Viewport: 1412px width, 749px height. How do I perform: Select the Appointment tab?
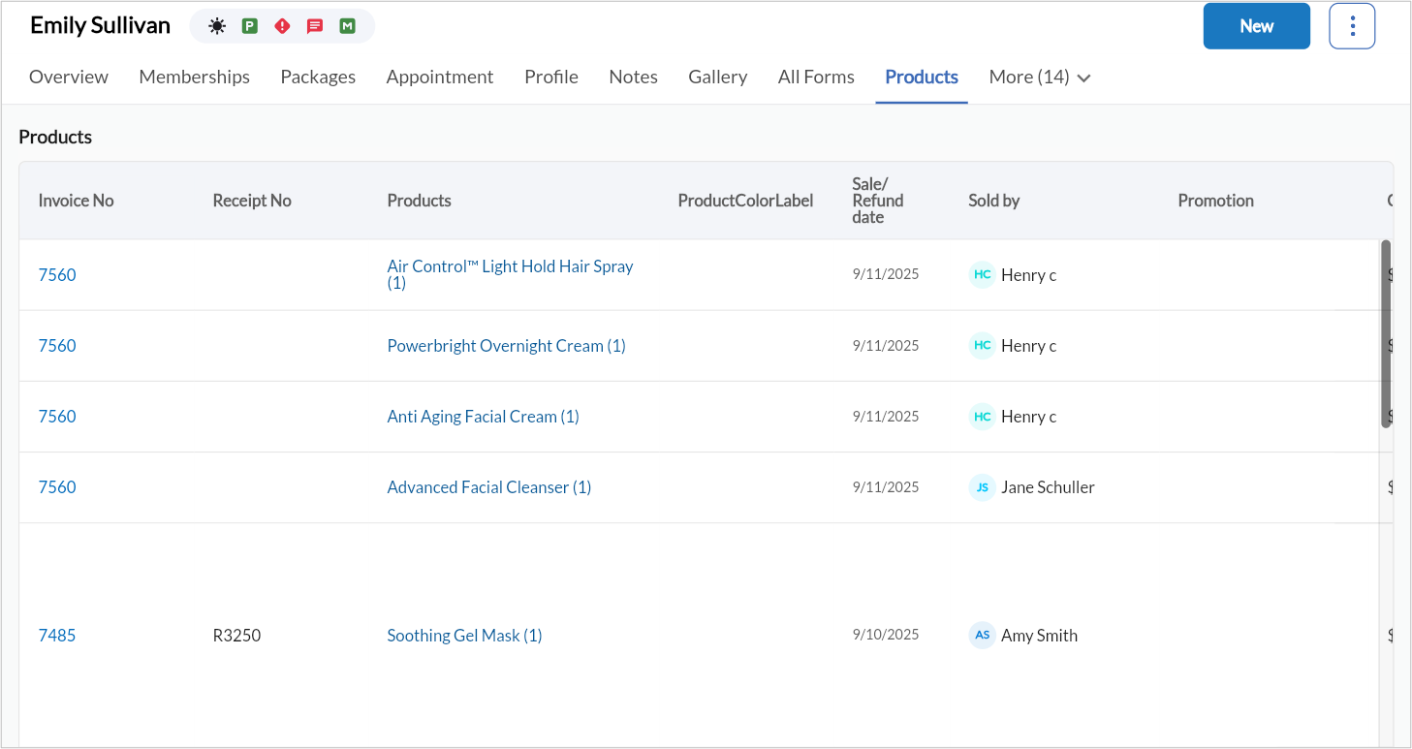click(440, 77)
